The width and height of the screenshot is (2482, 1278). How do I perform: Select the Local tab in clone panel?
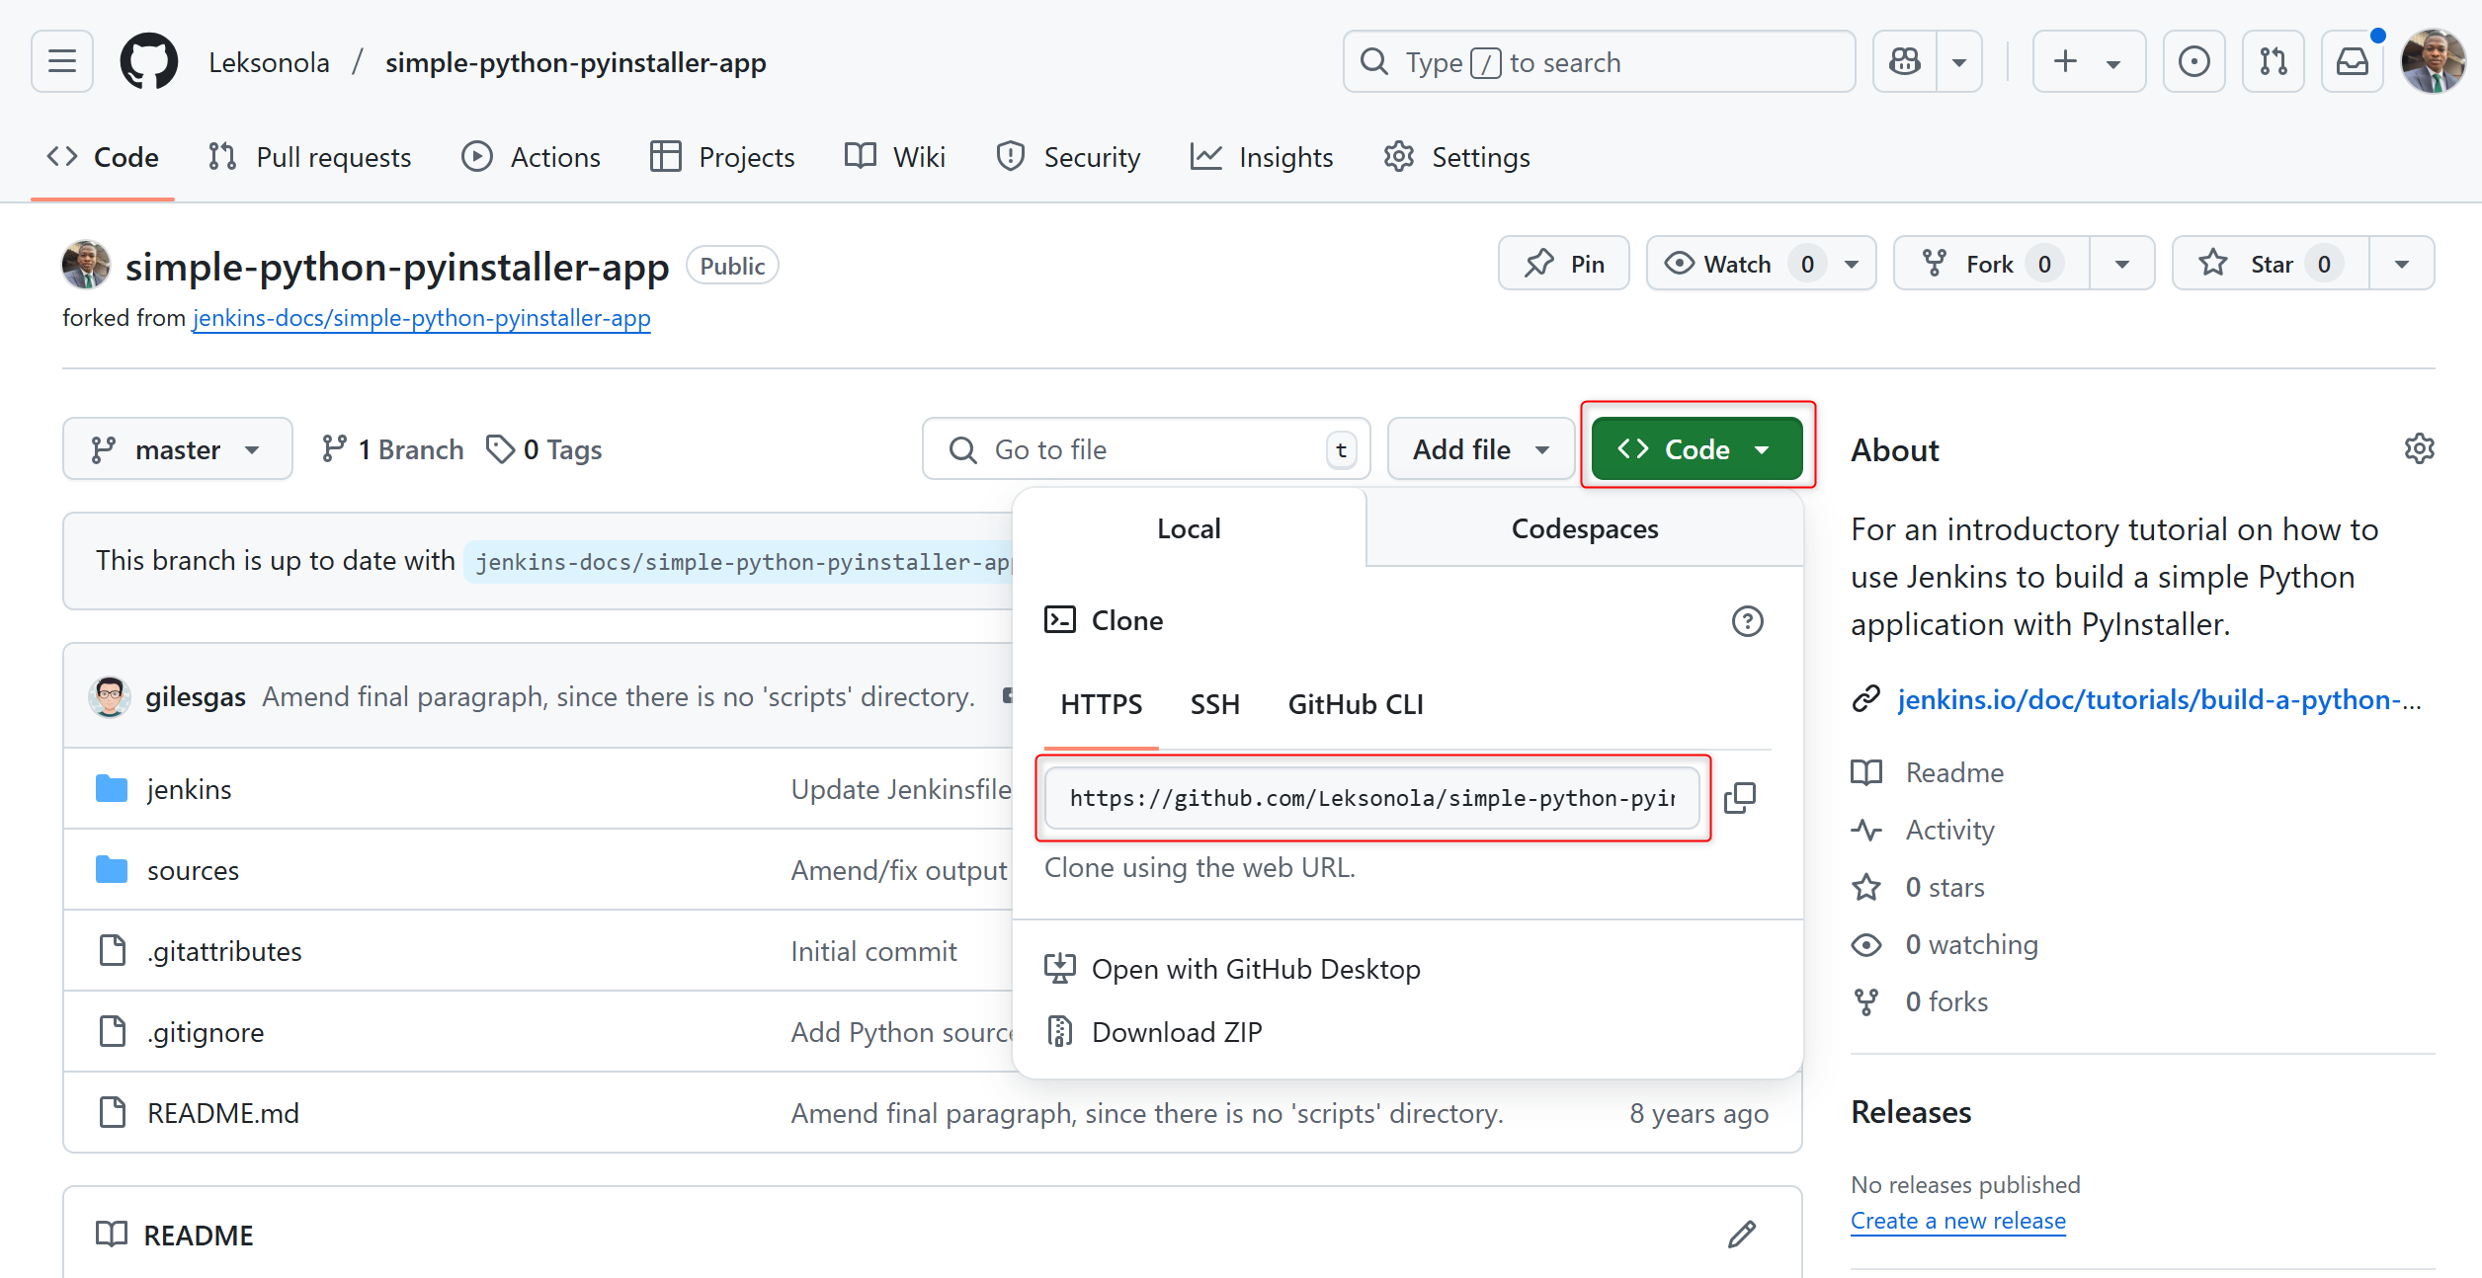click(1190, 528)
